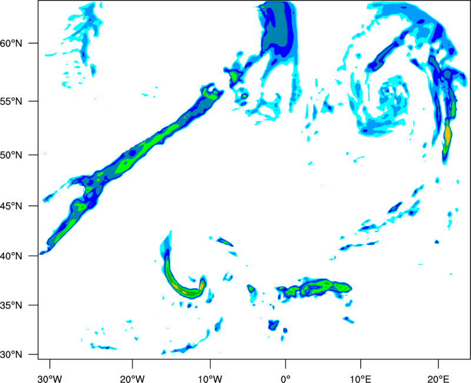Select the 0° longitude label
Screen dimensions: 471x383
click(x=286, y=379)
